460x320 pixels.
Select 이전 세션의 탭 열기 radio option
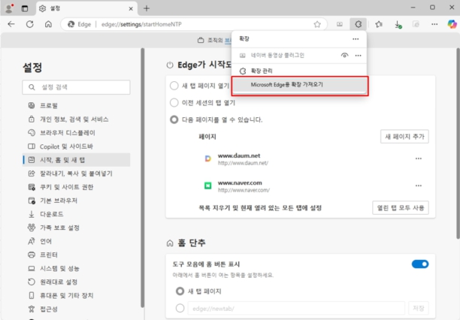click(x=174, y=103)
